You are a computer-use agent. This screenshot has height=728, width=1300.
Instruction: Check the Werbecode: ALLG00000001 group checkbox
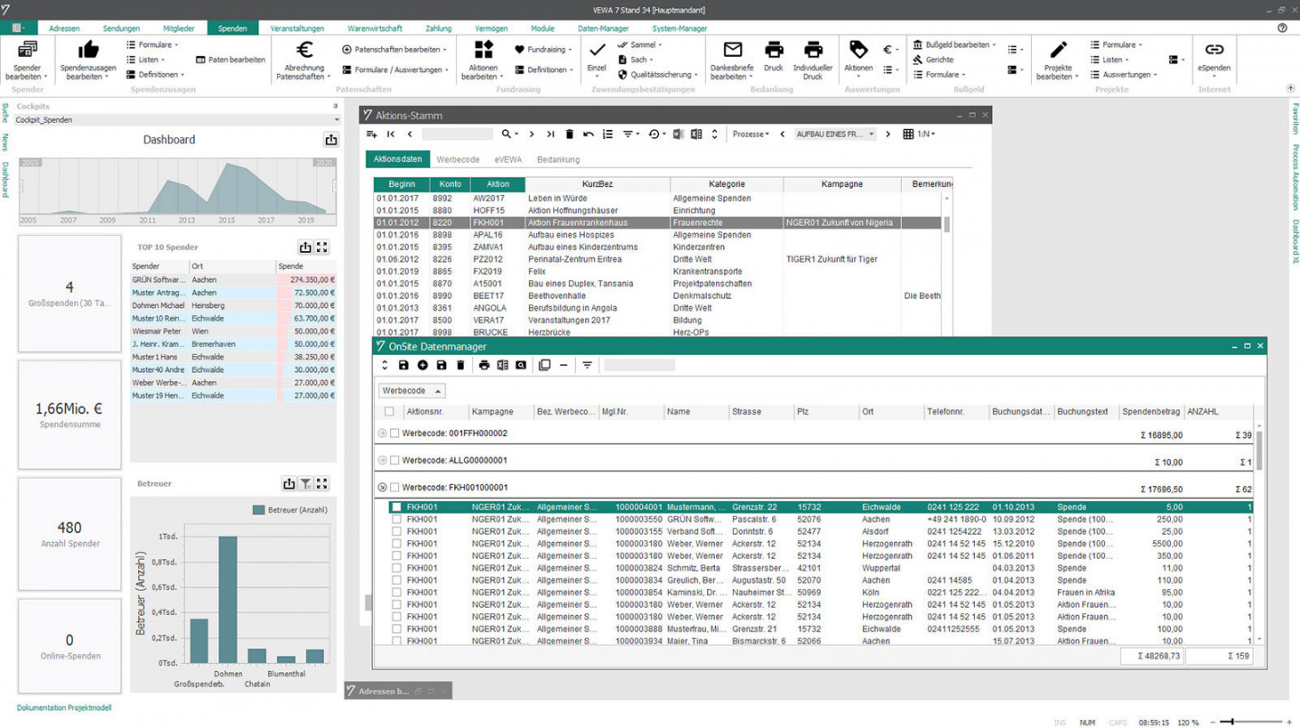[x=395, y=461]
